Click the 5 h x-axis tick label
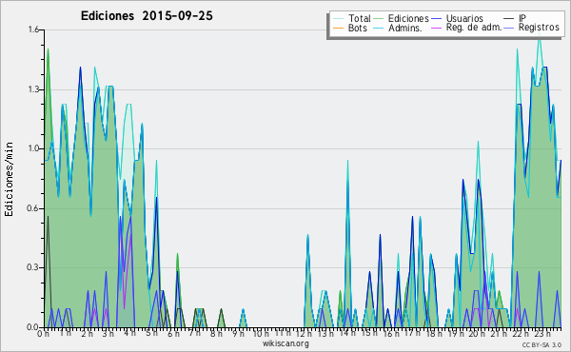The height and width of the screenshot is (352, 571). pos(151,333)
